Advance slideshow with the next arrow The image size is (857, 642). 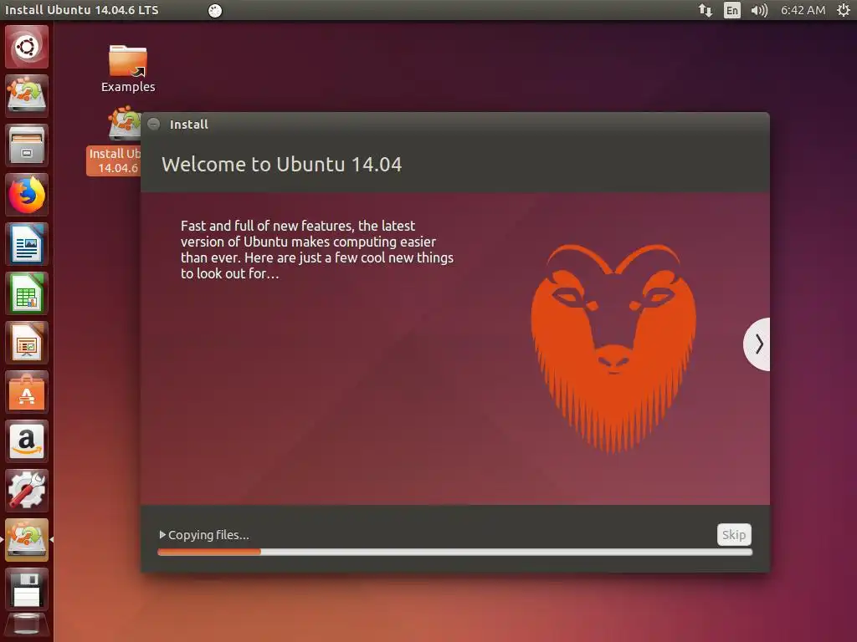click(x=757, y=344)
